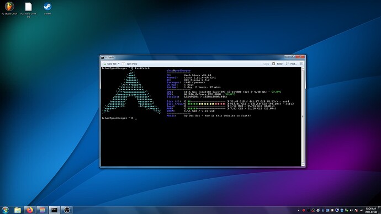This screenshot has height=214, width=381.
Task: Click the monitor display tray icon
Action: [337, 210]
